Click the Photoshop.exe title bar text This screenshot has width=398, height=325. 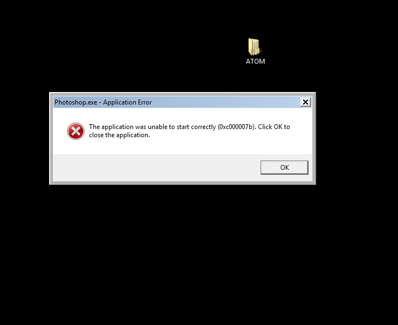point(76,102)
